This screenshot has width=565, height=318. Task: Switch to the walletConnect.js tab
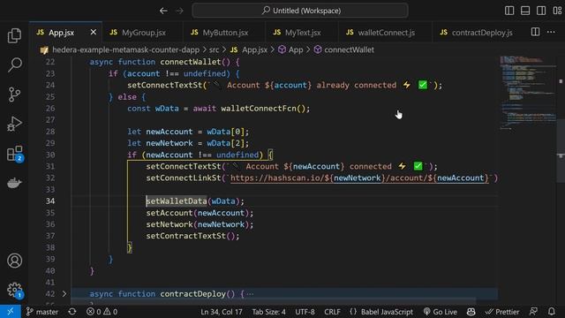pos(385,33)
